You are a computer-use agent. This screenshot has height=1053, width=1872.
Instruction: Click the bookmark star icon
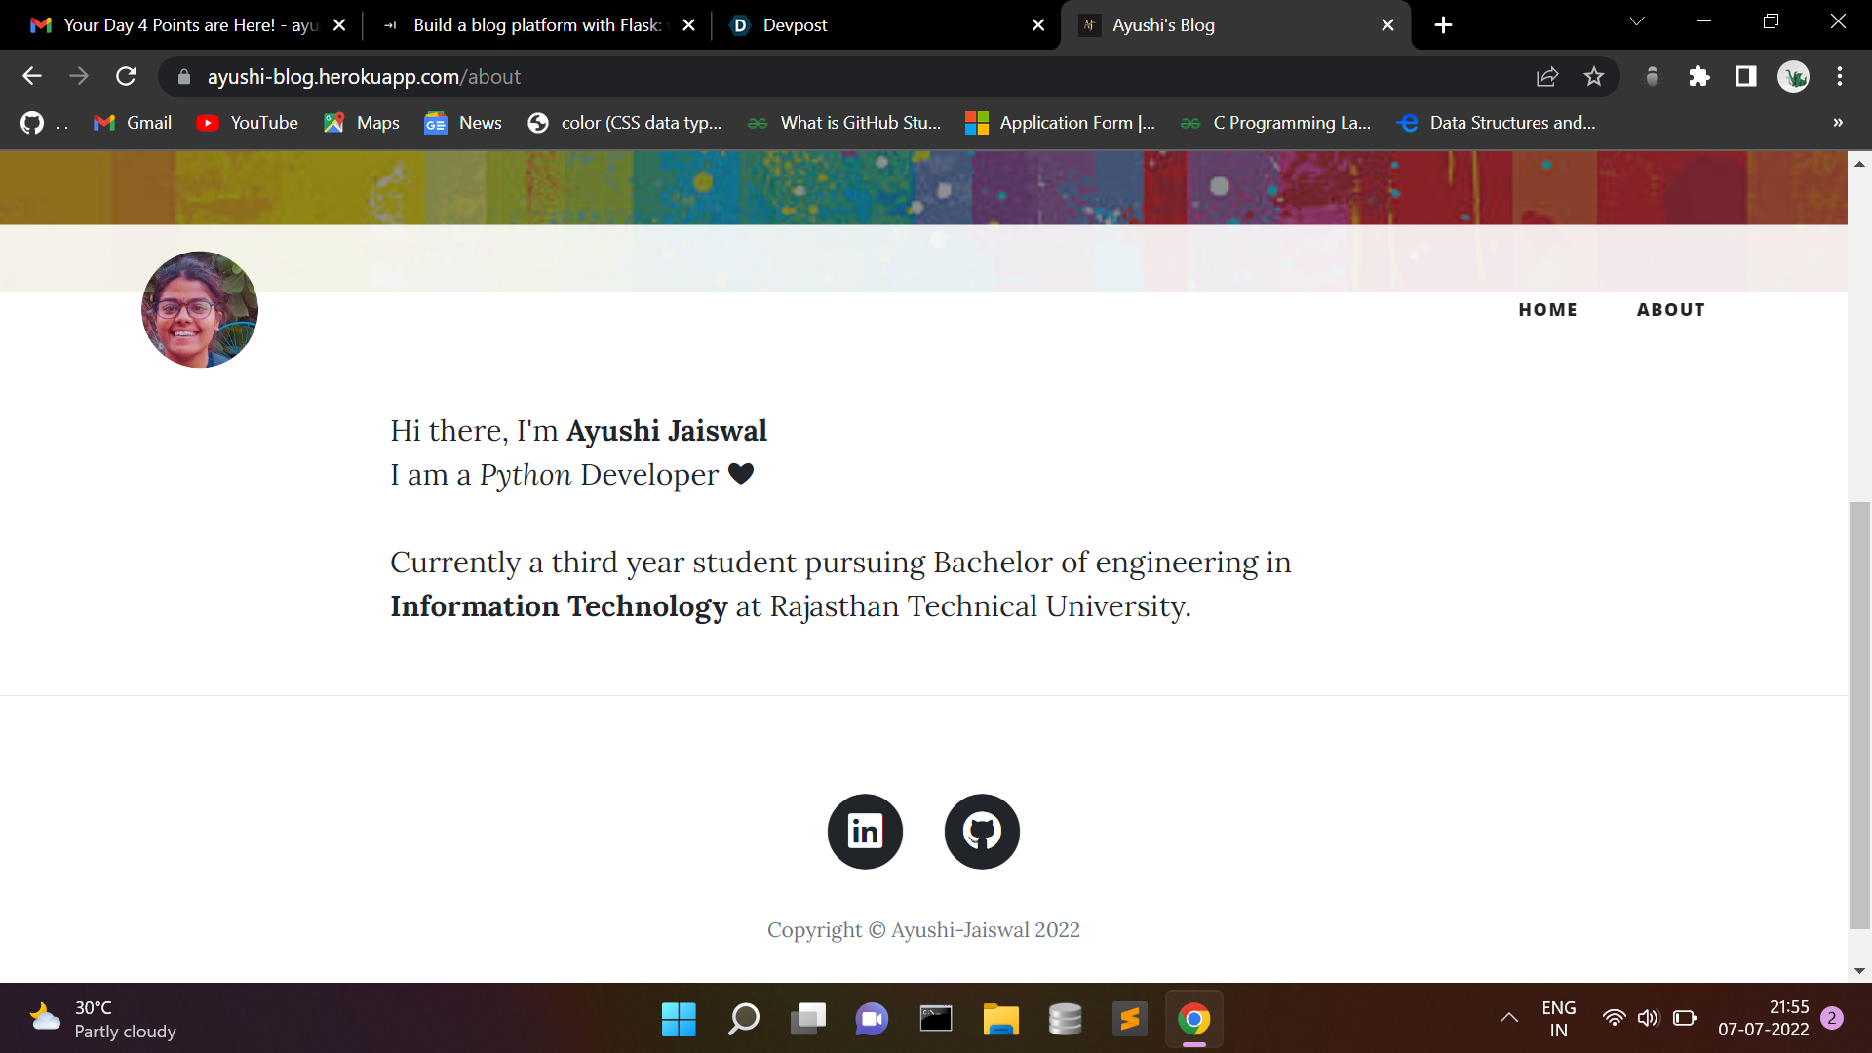tap(1594, 77)
